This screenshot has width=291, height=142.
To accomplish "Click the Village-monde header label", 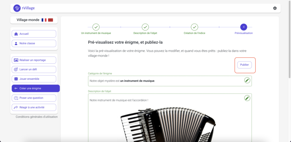I will pyautogui.click(x=28, y=20).
